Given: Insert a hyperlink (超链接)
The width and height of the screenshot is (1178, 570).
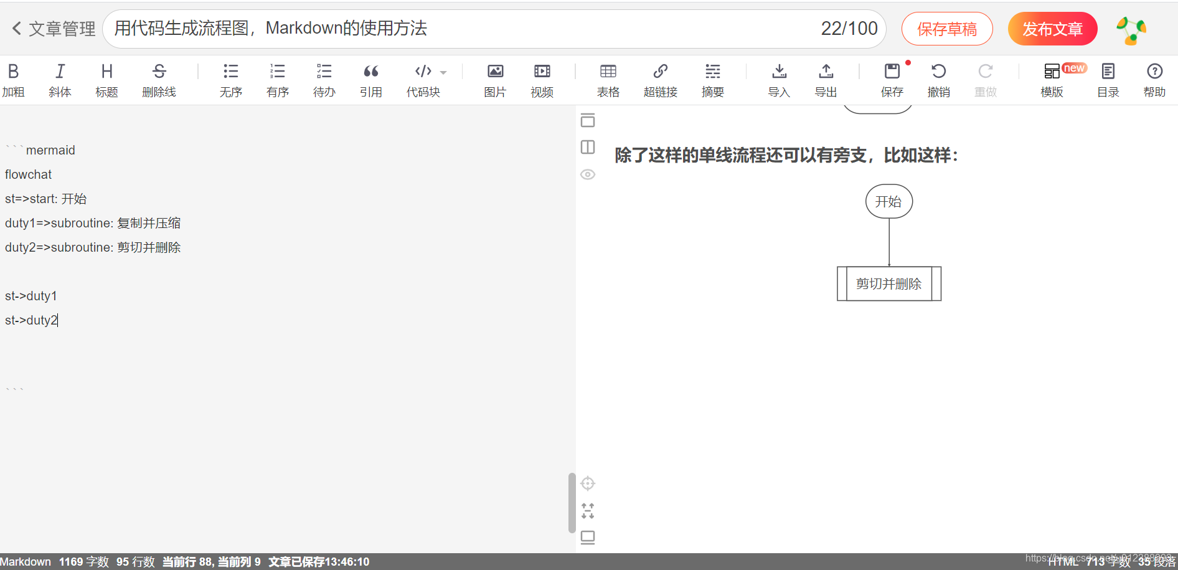Looking at the screenshot, I should pos(661,80).
